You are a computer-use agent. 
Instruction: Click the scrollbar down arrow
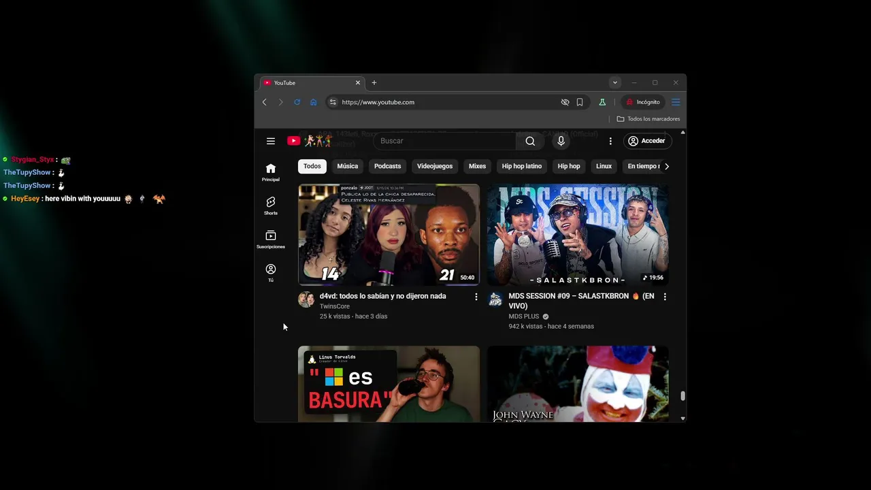pos(683,418)
